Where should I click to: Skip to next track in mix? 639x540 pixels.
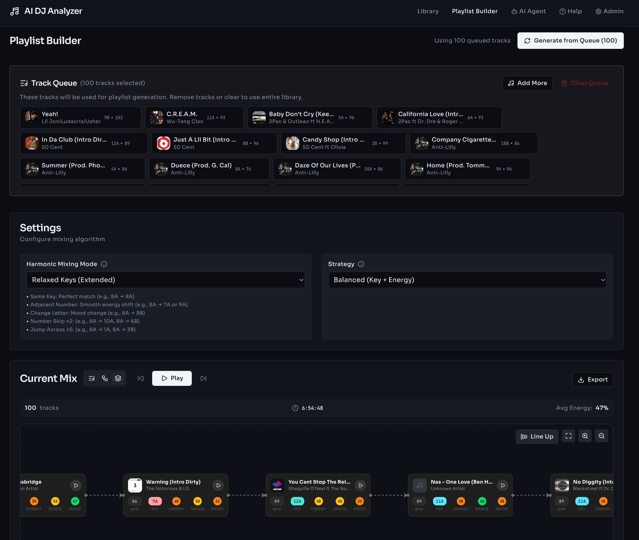coord(203,378)
